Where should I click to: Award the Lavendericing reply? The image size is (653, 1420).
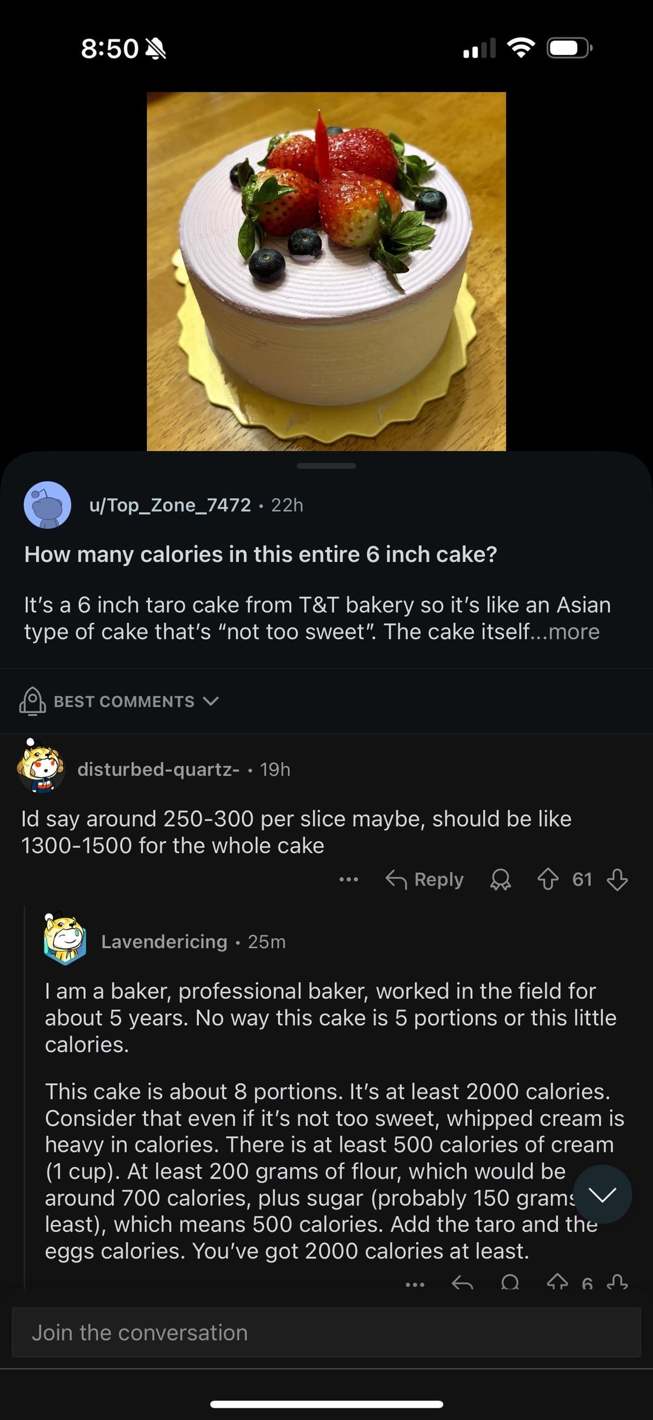click(510, 1283)
